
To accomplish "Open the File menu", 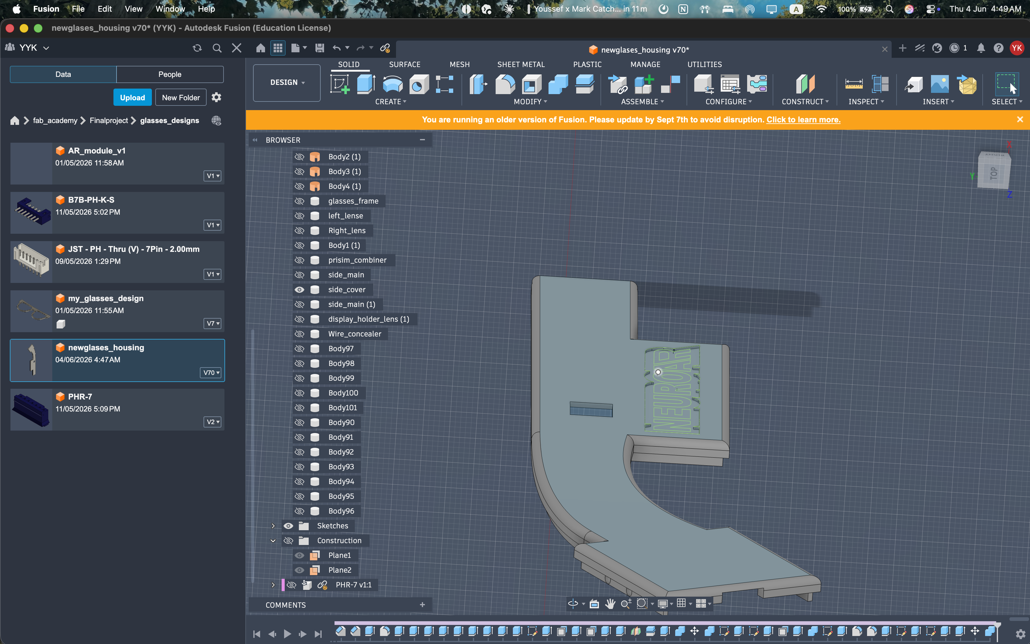I will [78, 9].
